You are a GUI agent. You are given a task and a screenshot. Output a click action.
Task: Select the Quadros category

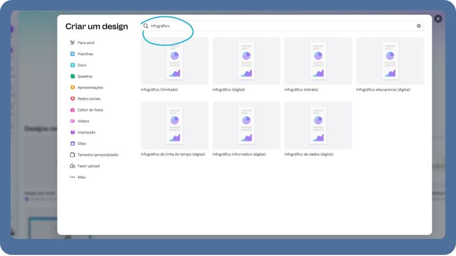tap(85, 76)
